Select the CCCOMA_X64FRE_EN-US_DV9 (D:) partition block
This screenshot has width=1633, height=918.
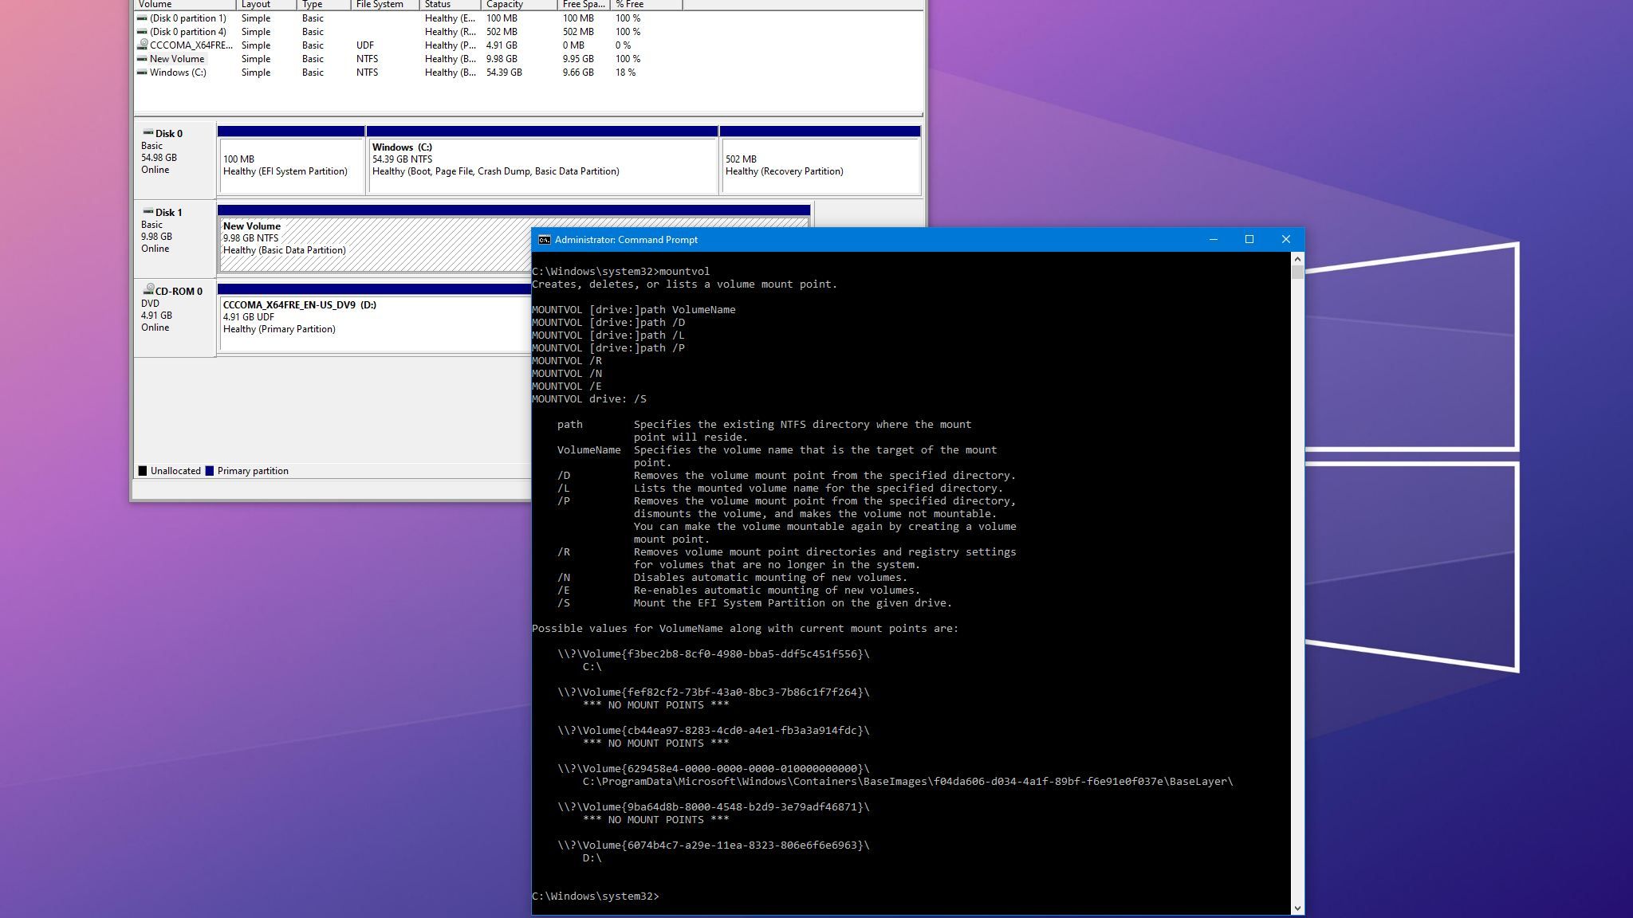(375, 323)
